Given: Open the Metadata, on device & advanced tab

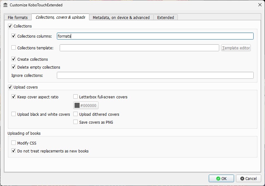Looking at the screenshot, I should coord(121,18).
